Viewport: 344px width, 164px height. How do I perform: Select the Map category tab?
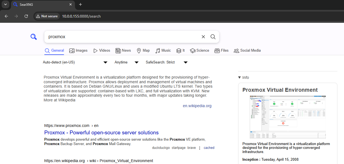pos(143,51)
